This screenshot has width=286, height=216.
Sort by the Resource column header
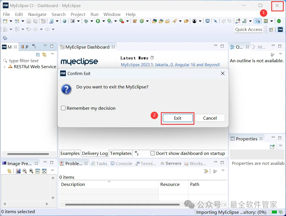pyautogui.click(x=173, y=184)
